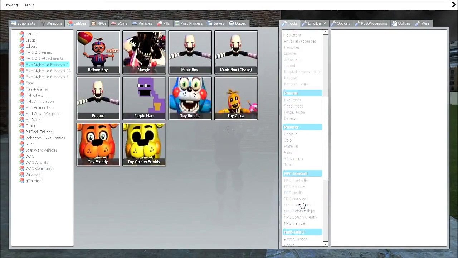Select the WAC Aircraft category
The width and height of the screenshot is (458, 258).
click(x=36, y=162)
